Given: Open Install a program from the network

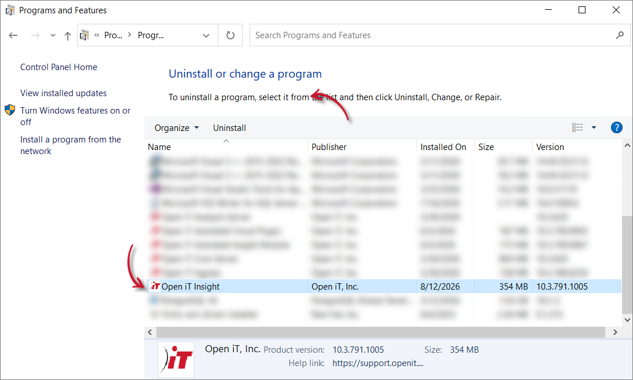Looking at the screenshot, I should 71,145.
